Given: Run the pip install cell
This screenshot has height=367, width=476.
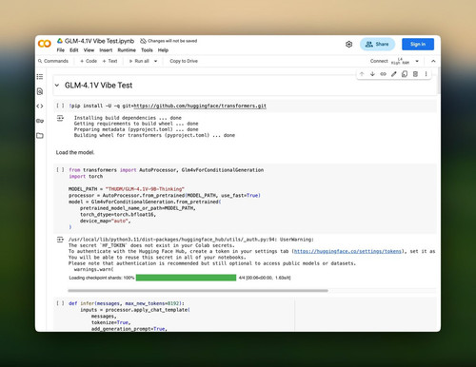Looking at the screenshot, I should coord(60,106).
